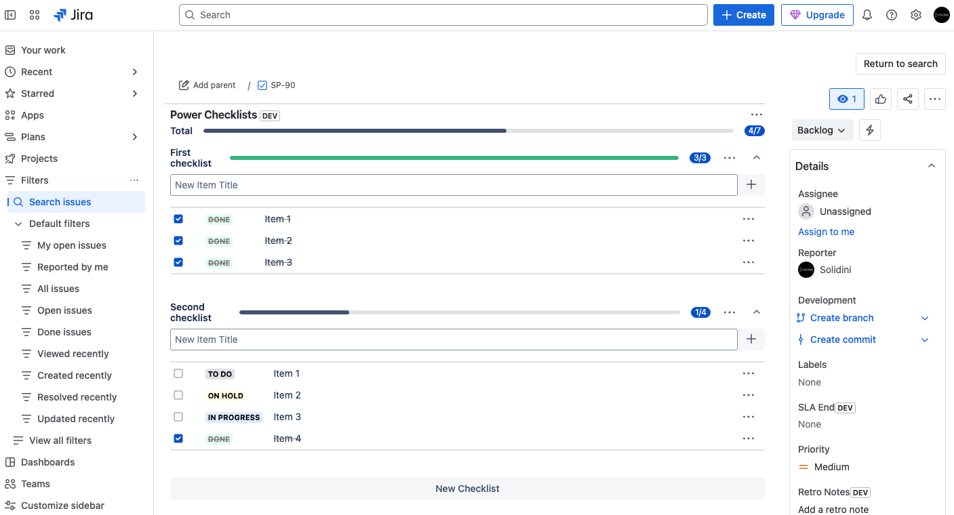Collapse the First checklist section
Viewport: 954px width, 515px height.
point(757,158)
